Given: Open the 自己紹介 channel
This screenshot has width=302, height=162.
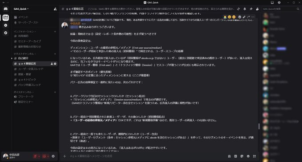Looking at the screenshot, I should (35, 58).
